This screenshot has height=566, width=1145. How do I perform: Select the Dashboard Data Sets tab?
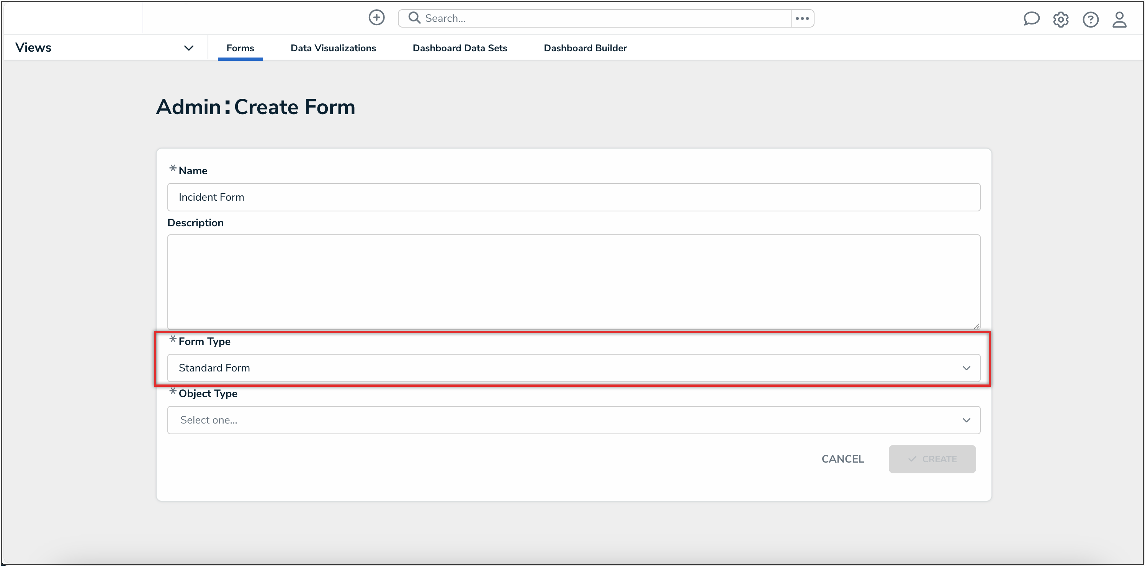pos(460,47)
